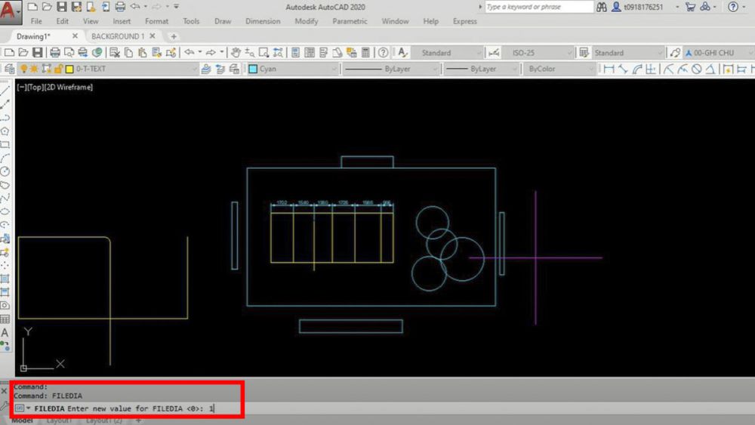Select the Angular dimension tool
The height and width of the screenshot is (425, 755).
(710, 69)
